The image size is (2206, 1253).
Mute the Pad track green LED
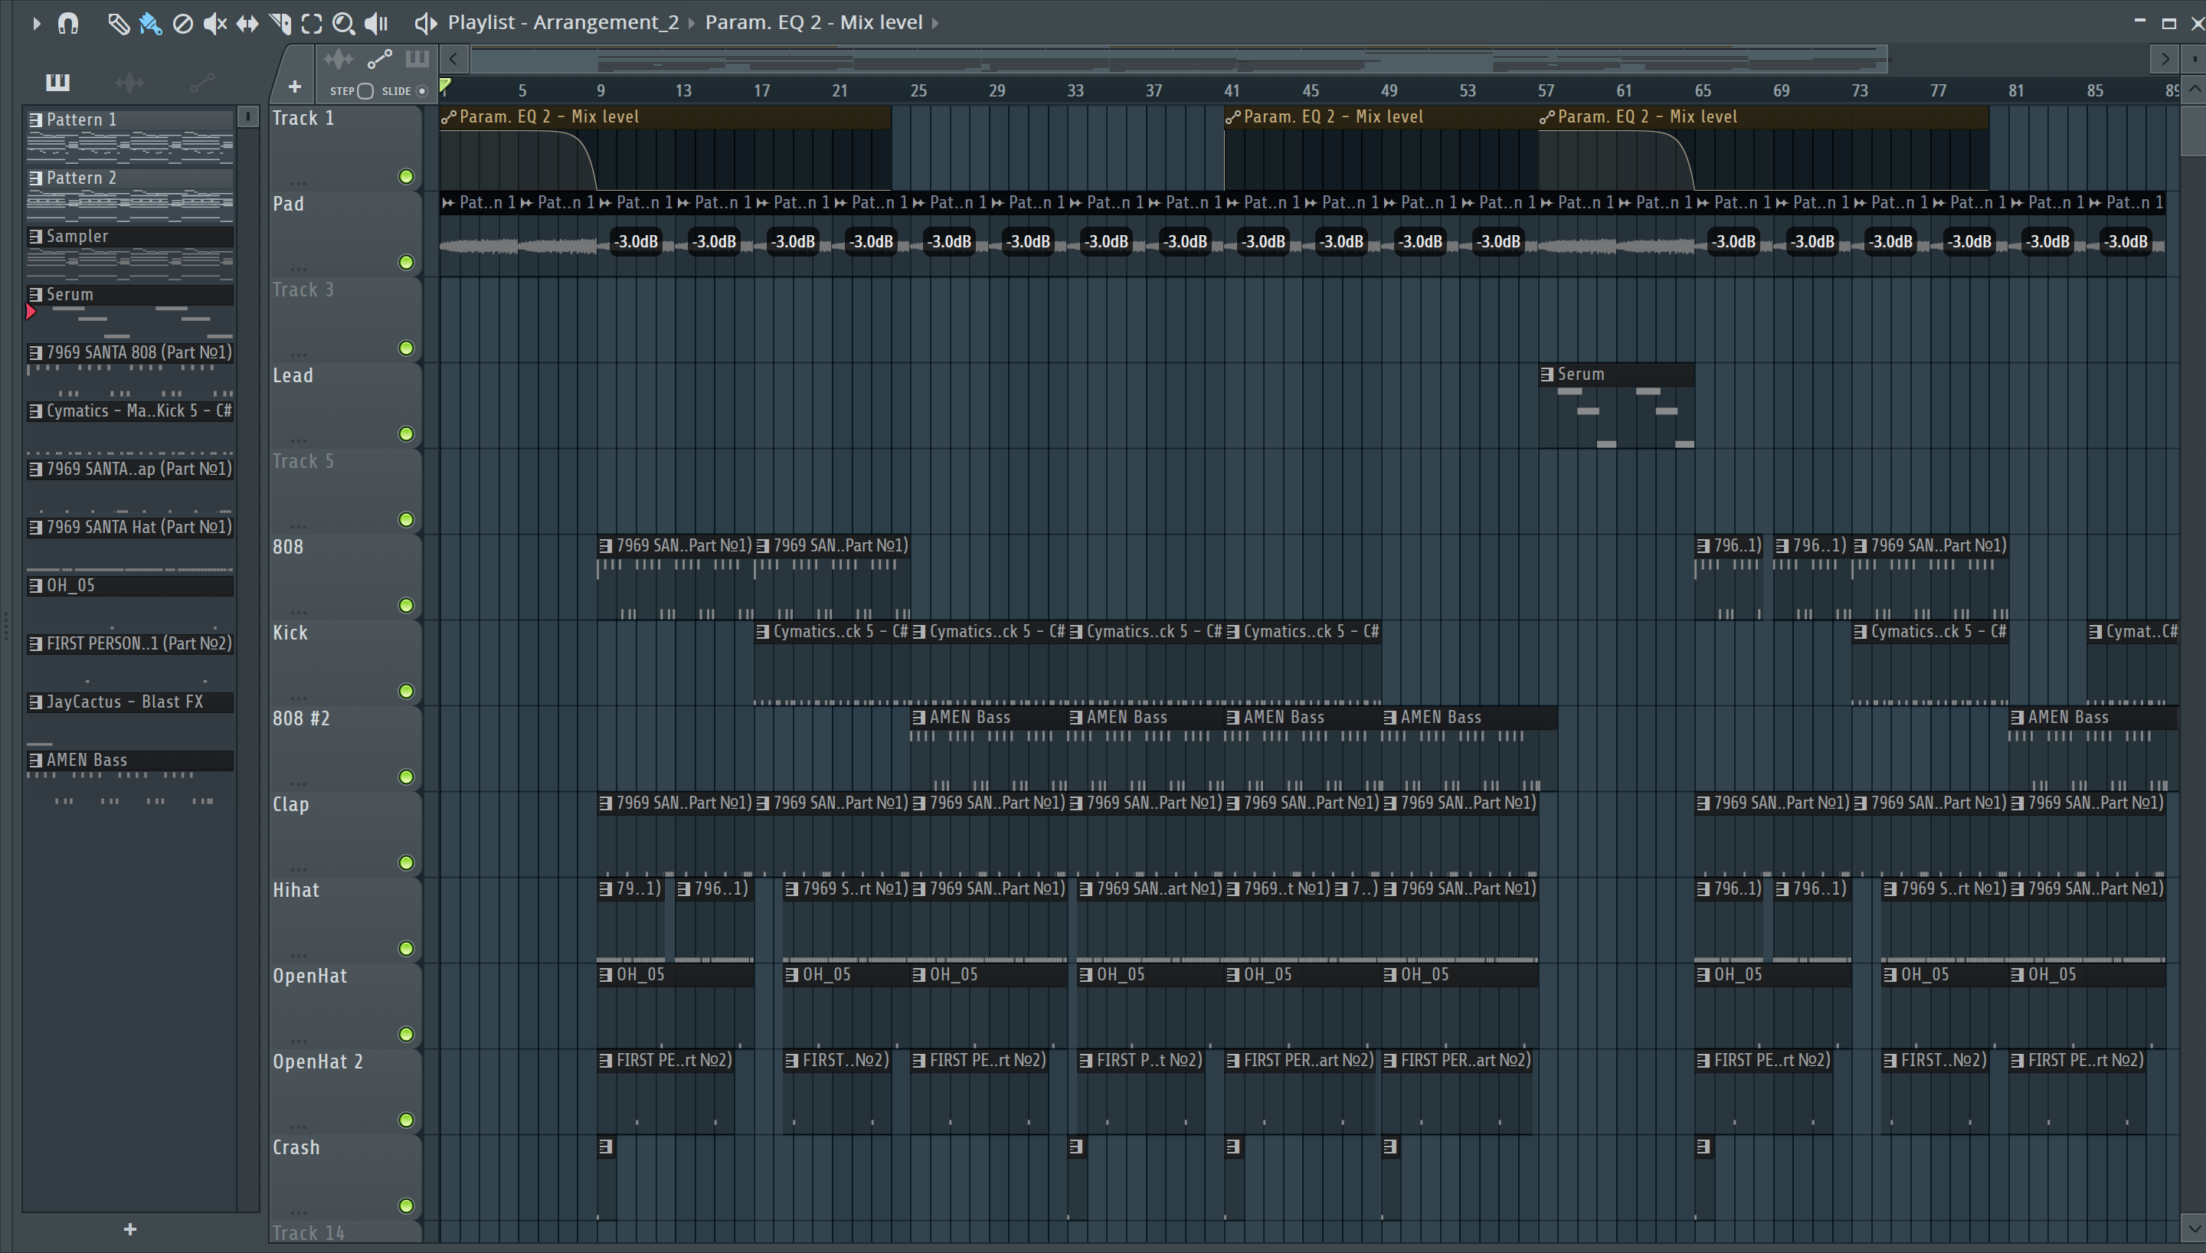pos(406,263)
